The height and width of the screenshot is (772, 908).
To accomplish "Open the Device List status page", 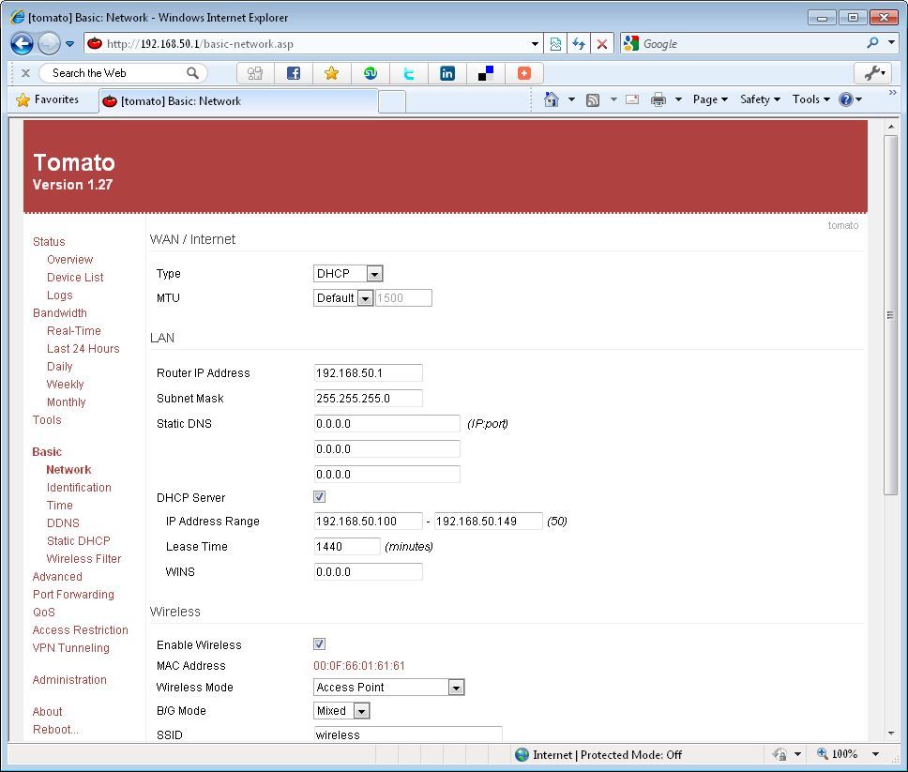I will pos(75,278).
